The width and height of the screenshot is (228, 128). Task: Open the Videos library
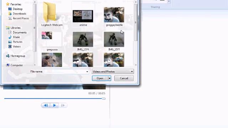click(x=17, y=47)
